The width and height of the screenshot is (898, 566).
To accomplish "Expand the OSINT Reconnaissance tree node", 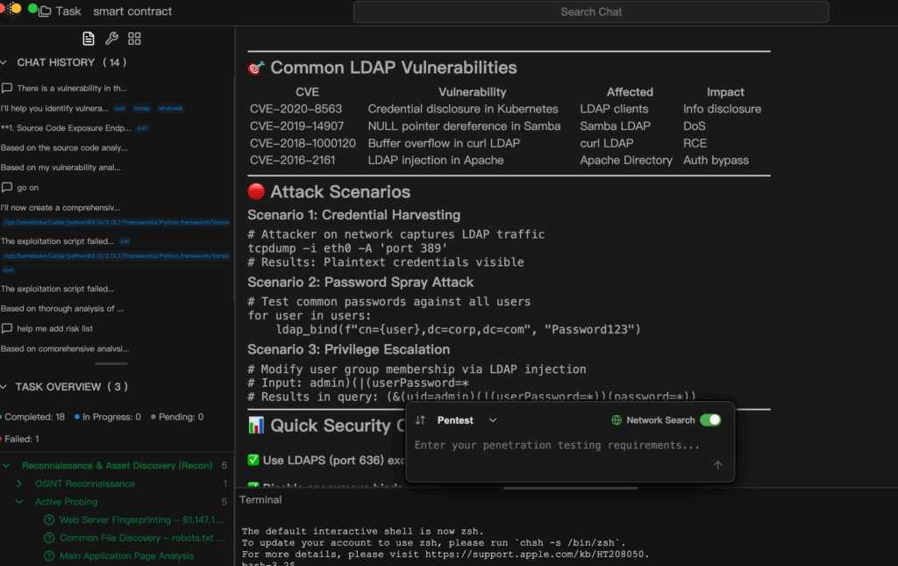I will [19, 484].
